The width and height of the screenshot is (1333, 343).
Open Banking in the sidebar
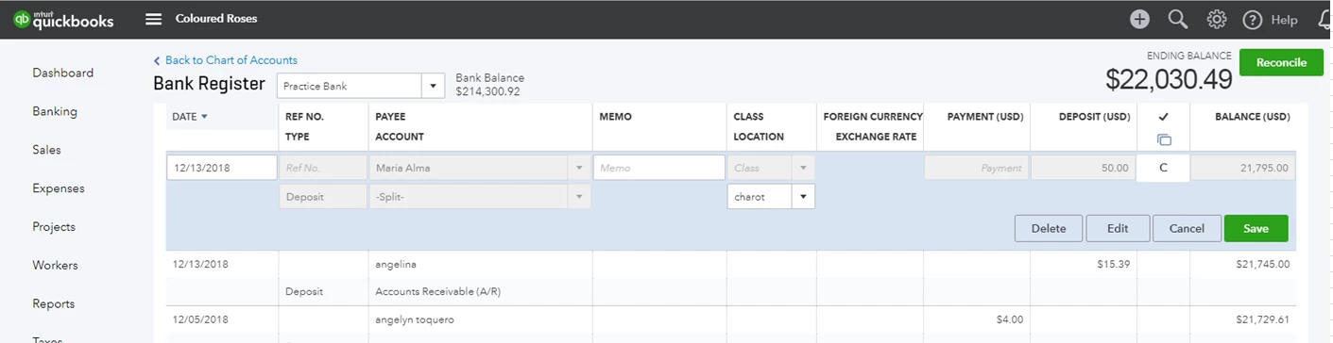pos(55,111)
